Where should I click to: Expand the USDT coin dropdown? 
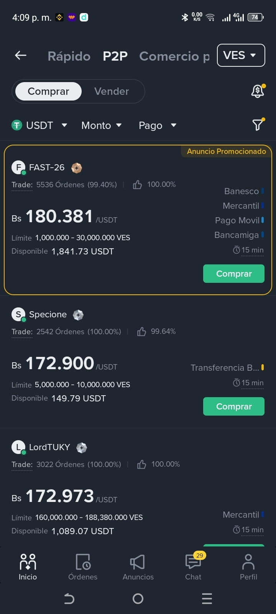[x=39, y=125]
